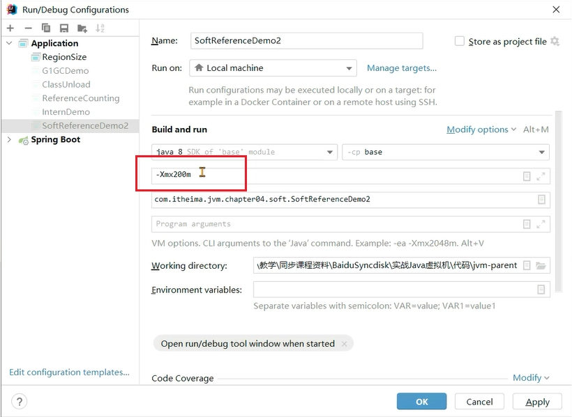Screen dimensions: 572x417
Task: Open the help question mark icon
Action: click(x=20, y=402)
